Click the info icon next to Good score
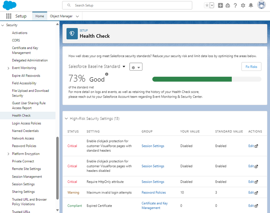 [x=107, y=74]
